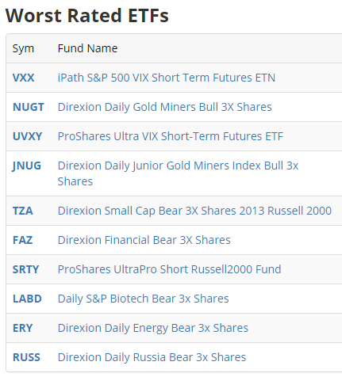Open ProShares UltraPro Short Russell2000 Fund

tap(169, 269)
